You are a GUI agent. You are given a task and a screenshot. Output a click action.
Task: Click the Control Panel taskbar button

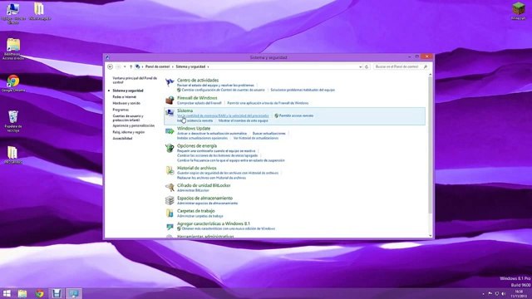(74, 293)
